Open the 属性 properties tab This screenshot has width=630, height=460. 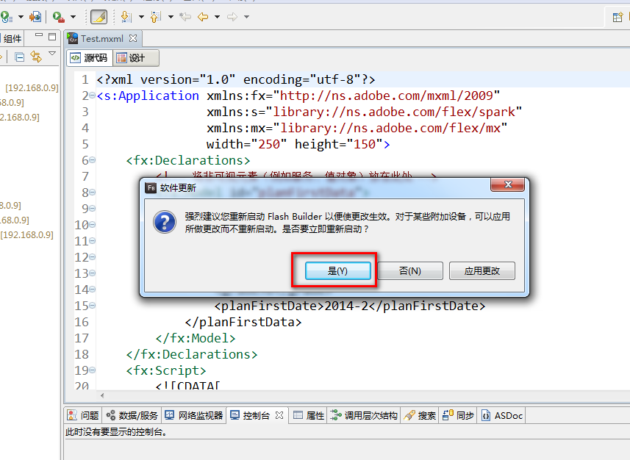309,415
